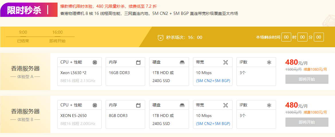Screen dimensions: 335x137
Task: Click the alarm clock icon beside 秒杀场次
Action: (160, 37)
